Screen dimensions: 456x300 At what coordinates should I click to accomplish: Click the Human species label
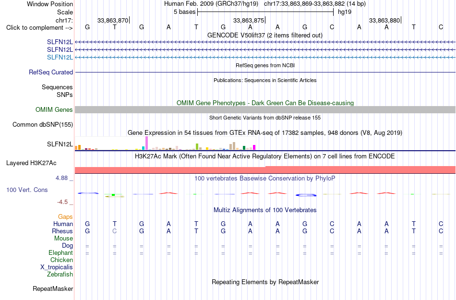click(x=63, y=224)
